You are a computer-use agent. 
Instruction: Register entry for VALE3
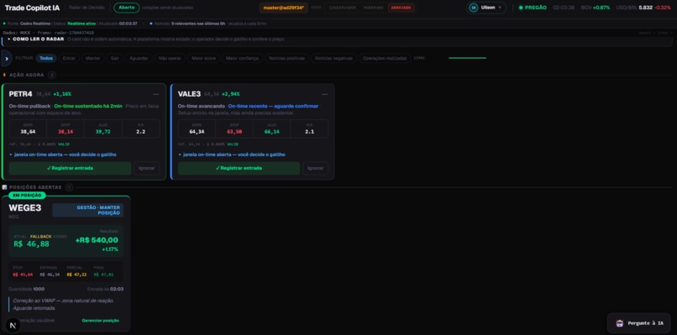239,169
